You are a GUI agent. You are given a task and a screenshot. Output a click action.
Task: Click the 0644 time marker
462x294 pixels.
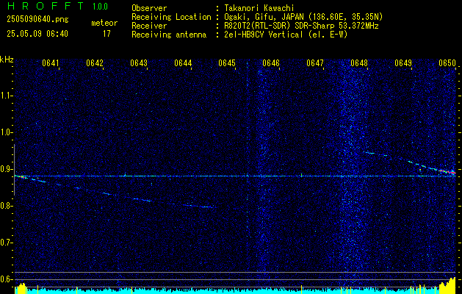click(x=183, y=63)
